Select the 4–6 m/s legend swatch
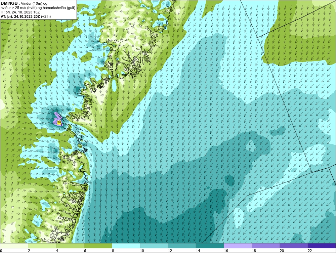Viewport: 336px width, 253px height. pyautogui.click(x=70, y=246)
